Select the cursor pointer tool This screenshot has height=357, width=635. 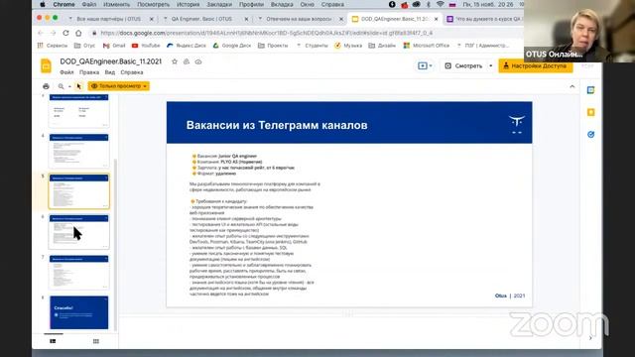tap(79, 86)
